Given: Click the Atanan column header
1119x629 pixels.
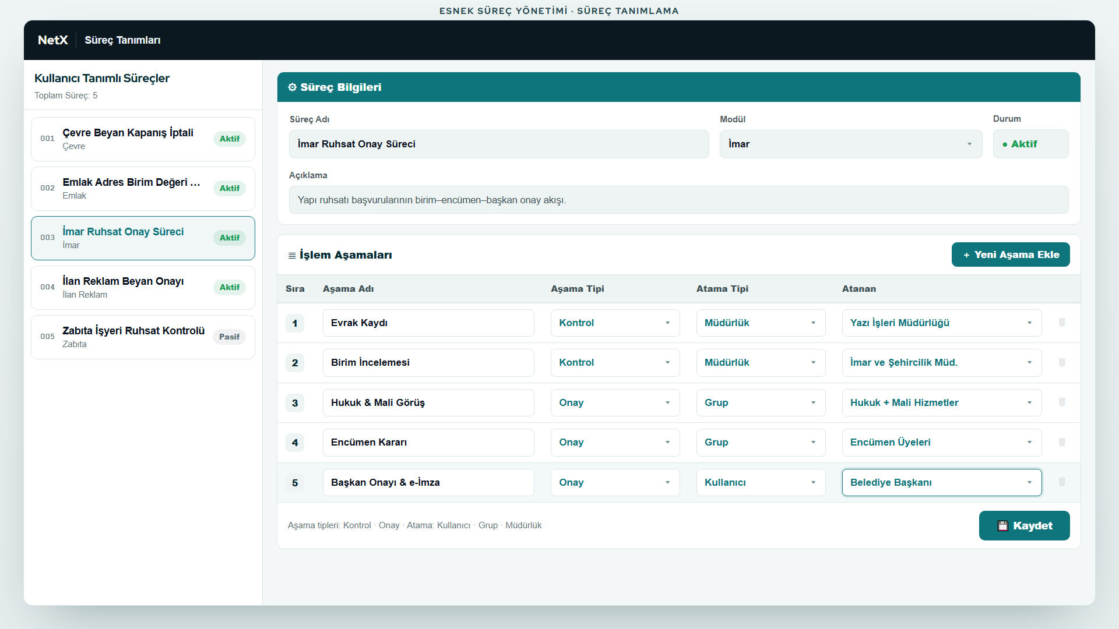Looking at the screenshot, I should point(858,289).
